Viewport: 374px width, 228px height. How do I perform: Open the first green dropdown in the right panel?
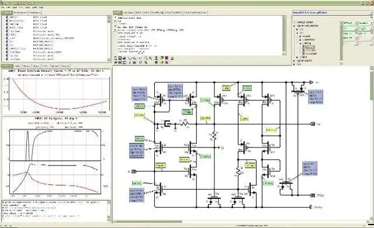coord(349,23)
